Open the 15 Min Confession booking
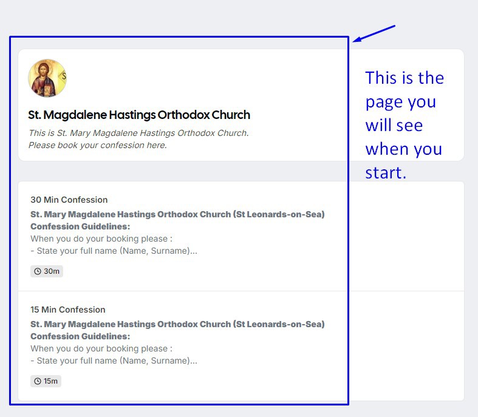The width and height of the screenshot is (478, 417). 67,310
